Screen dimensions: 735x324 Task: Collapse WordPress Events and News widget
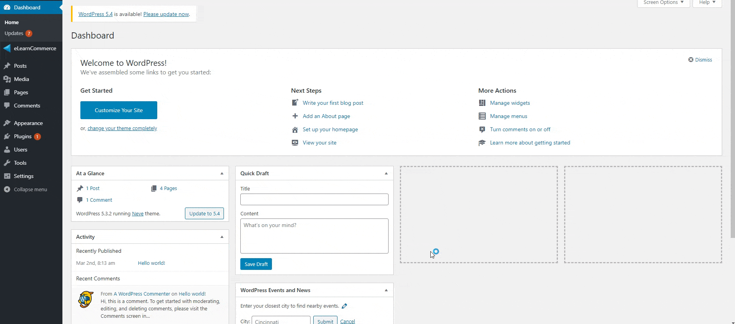[386, 290]
